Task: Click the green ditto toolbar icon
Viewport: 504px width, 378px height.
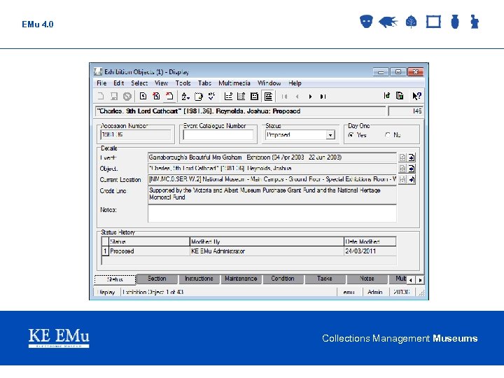Action: pos(386,96)
